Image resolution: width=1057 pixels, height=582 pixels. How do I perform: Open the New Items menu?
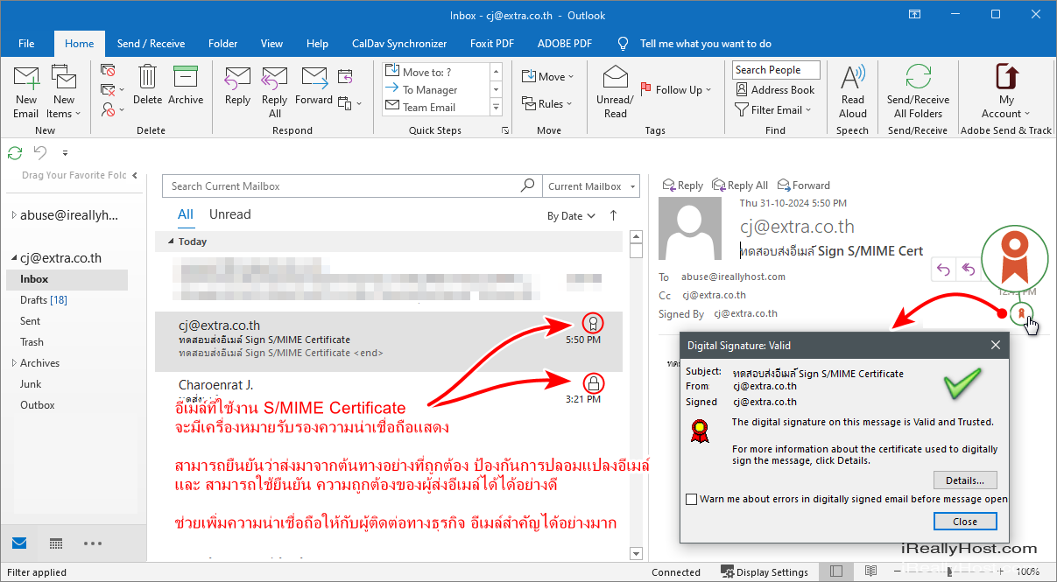(x=64, y=92)
